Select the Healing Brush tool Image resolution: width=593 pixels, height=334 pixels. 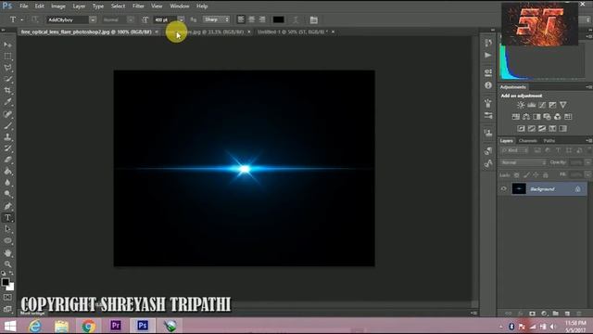(7, 114)
